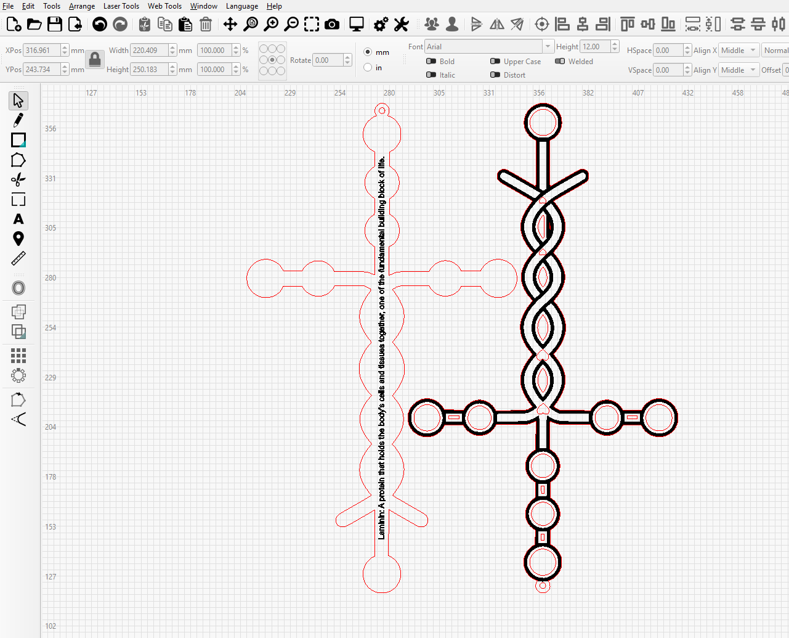The width and height of the screenshot is (789, 638).
Task: Step the Rotate value spinner
Action: coord(347,60)
